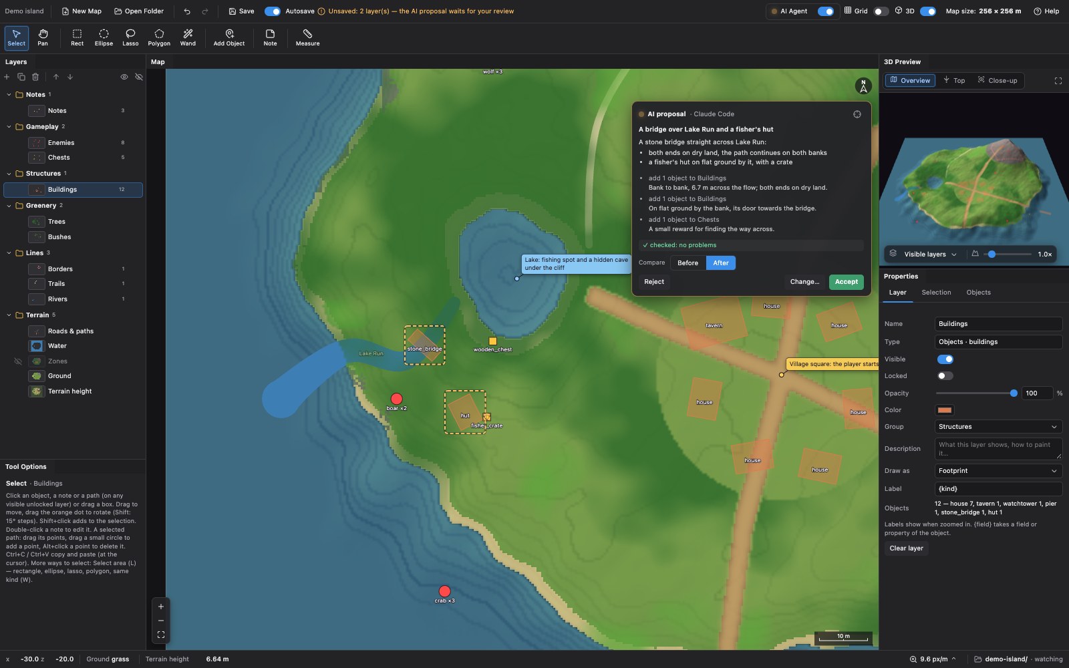Click the layer Color swatch
The image size is (1069, 668).
[945, 410]
